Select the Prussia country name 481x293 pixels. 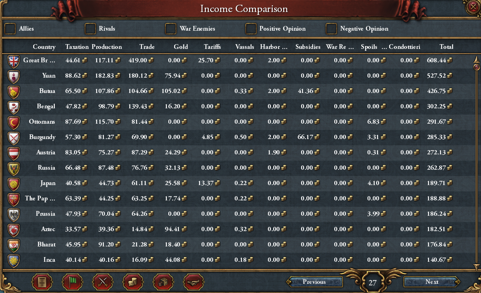point(45,214)
